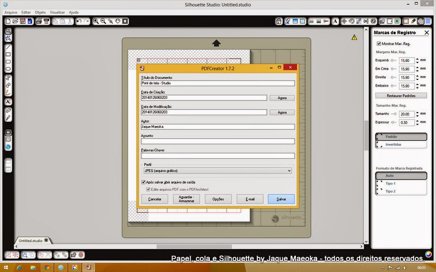436x272 pixels.
Task: Open the Silhouette online store icon
Action: [8, 147]
